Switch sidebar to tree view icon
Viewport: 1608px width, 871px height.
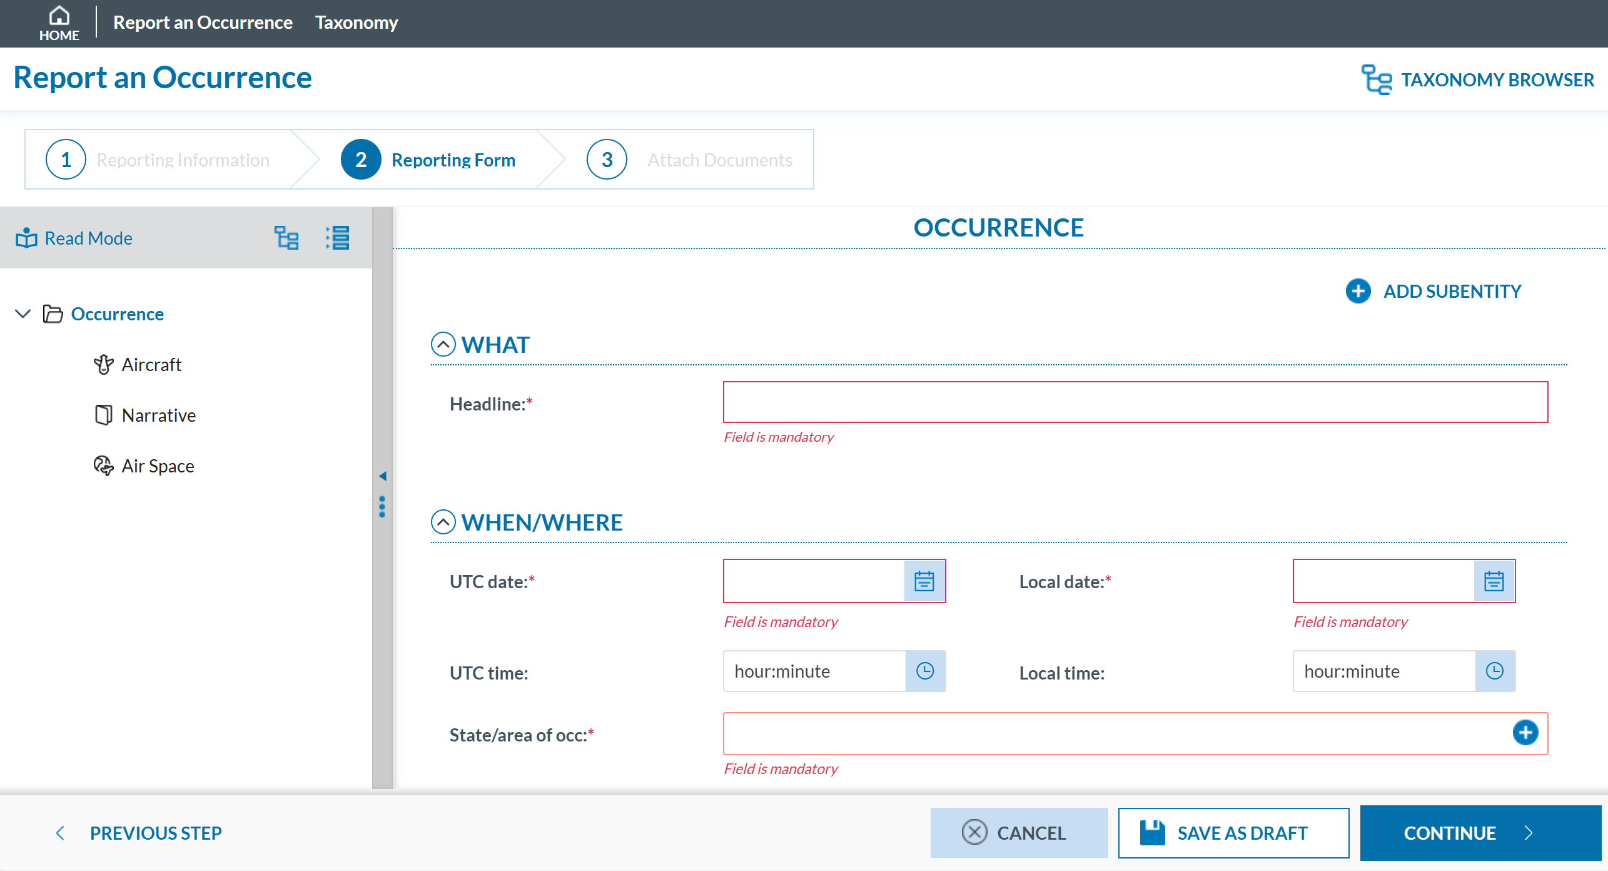[x=286, y=238]
